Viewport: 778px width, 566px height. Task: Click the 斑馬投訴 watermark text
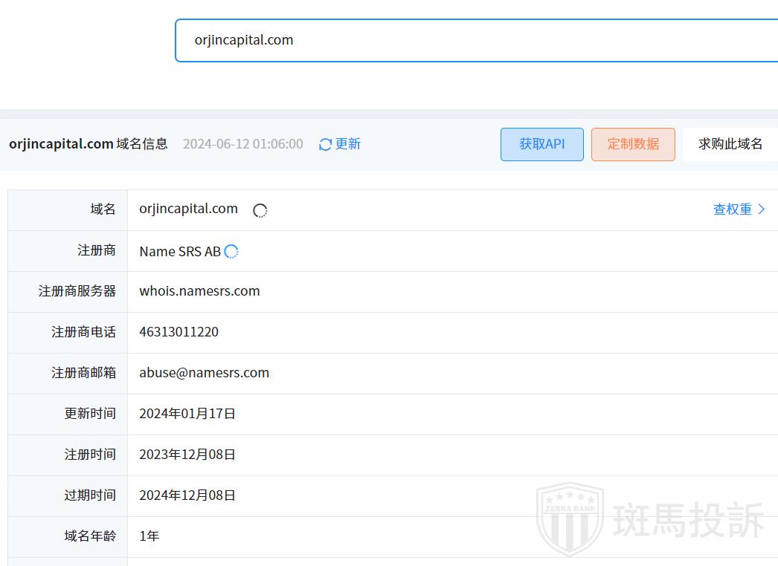(688, 520)
